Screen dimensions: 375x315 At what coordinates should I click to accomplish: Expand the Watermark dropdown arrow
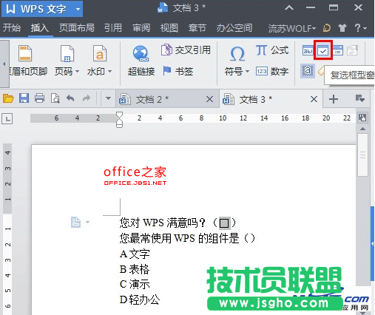point(110,72)
